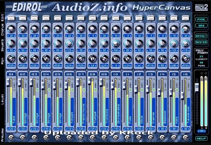Image resolution: width=211 pixels, height=145 pixels.
Task: Open the EFFECT panel
Action: 201,36
